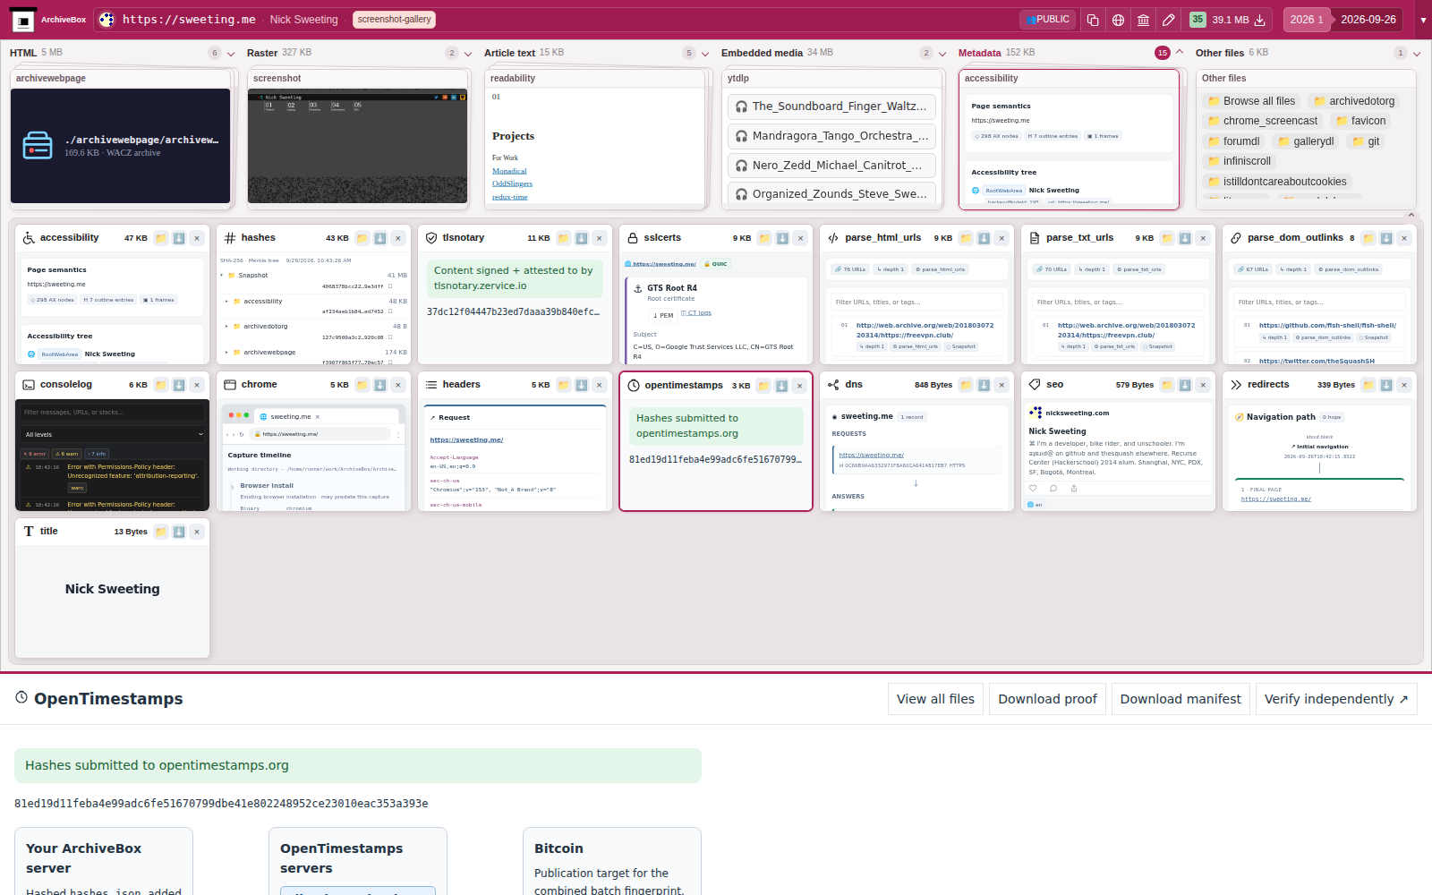Screen dimensions: 1432x895
Task: Expand the HTML section chevron
Action: coord(231,54)
